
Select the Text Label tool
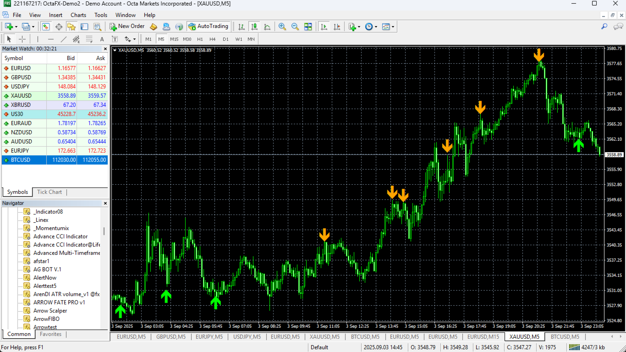(115, 39)
